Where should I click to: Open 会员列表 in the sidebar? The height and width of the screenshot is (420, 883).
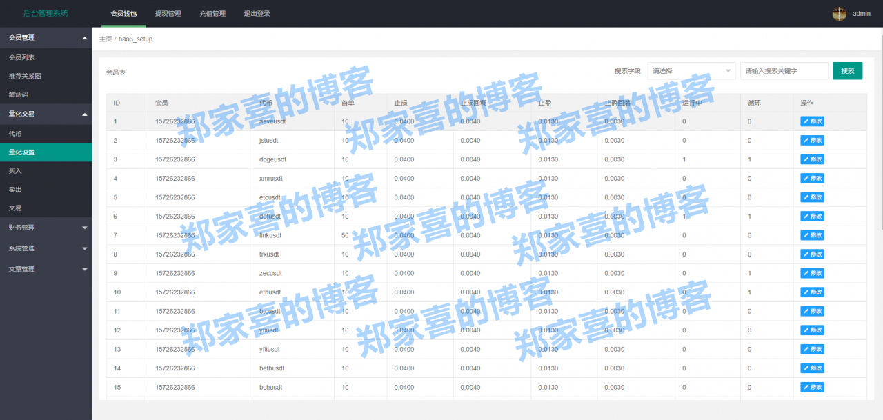(x=46, y=57)
